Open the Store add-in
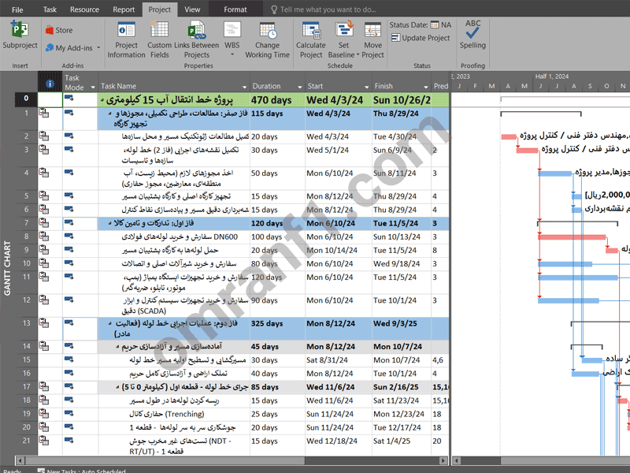The height and width of the screenshot is (473, 630). click(x=58, y=30)
